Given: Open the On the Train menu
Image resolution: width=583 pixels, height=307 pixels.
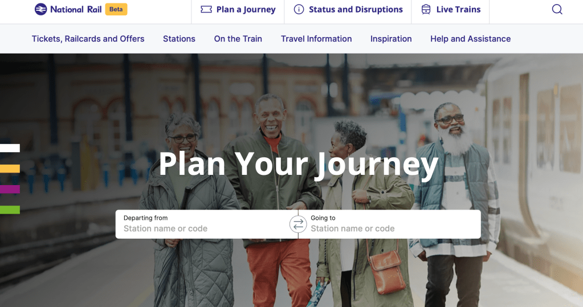Looking at the screenshot, I should (238, 39).
